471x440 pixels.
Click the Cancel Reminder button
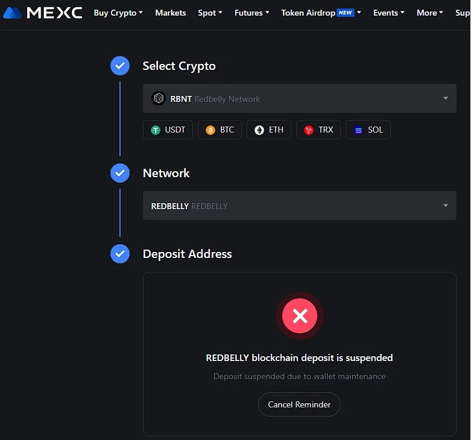(299, 404)
